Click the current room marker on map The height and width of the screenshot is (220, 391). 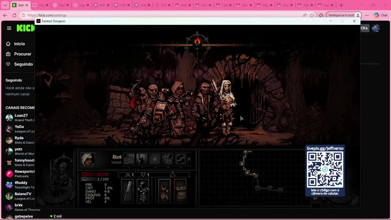254,175
